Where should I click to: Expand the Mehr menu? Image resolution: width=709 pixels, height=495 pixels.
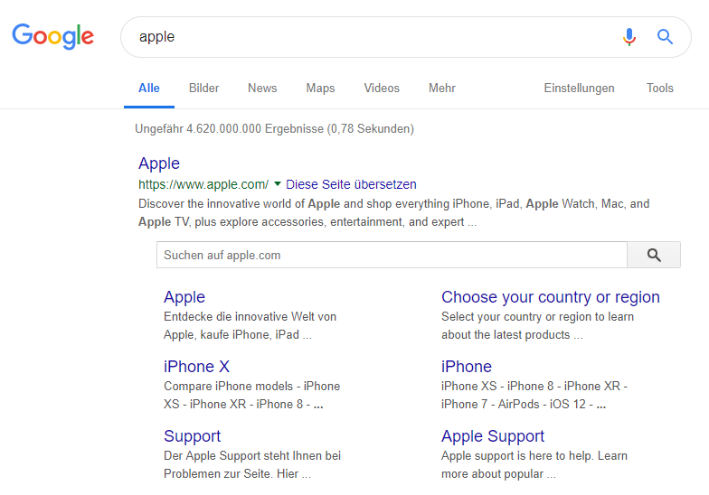pyautogui.click(x=441, y=89)
